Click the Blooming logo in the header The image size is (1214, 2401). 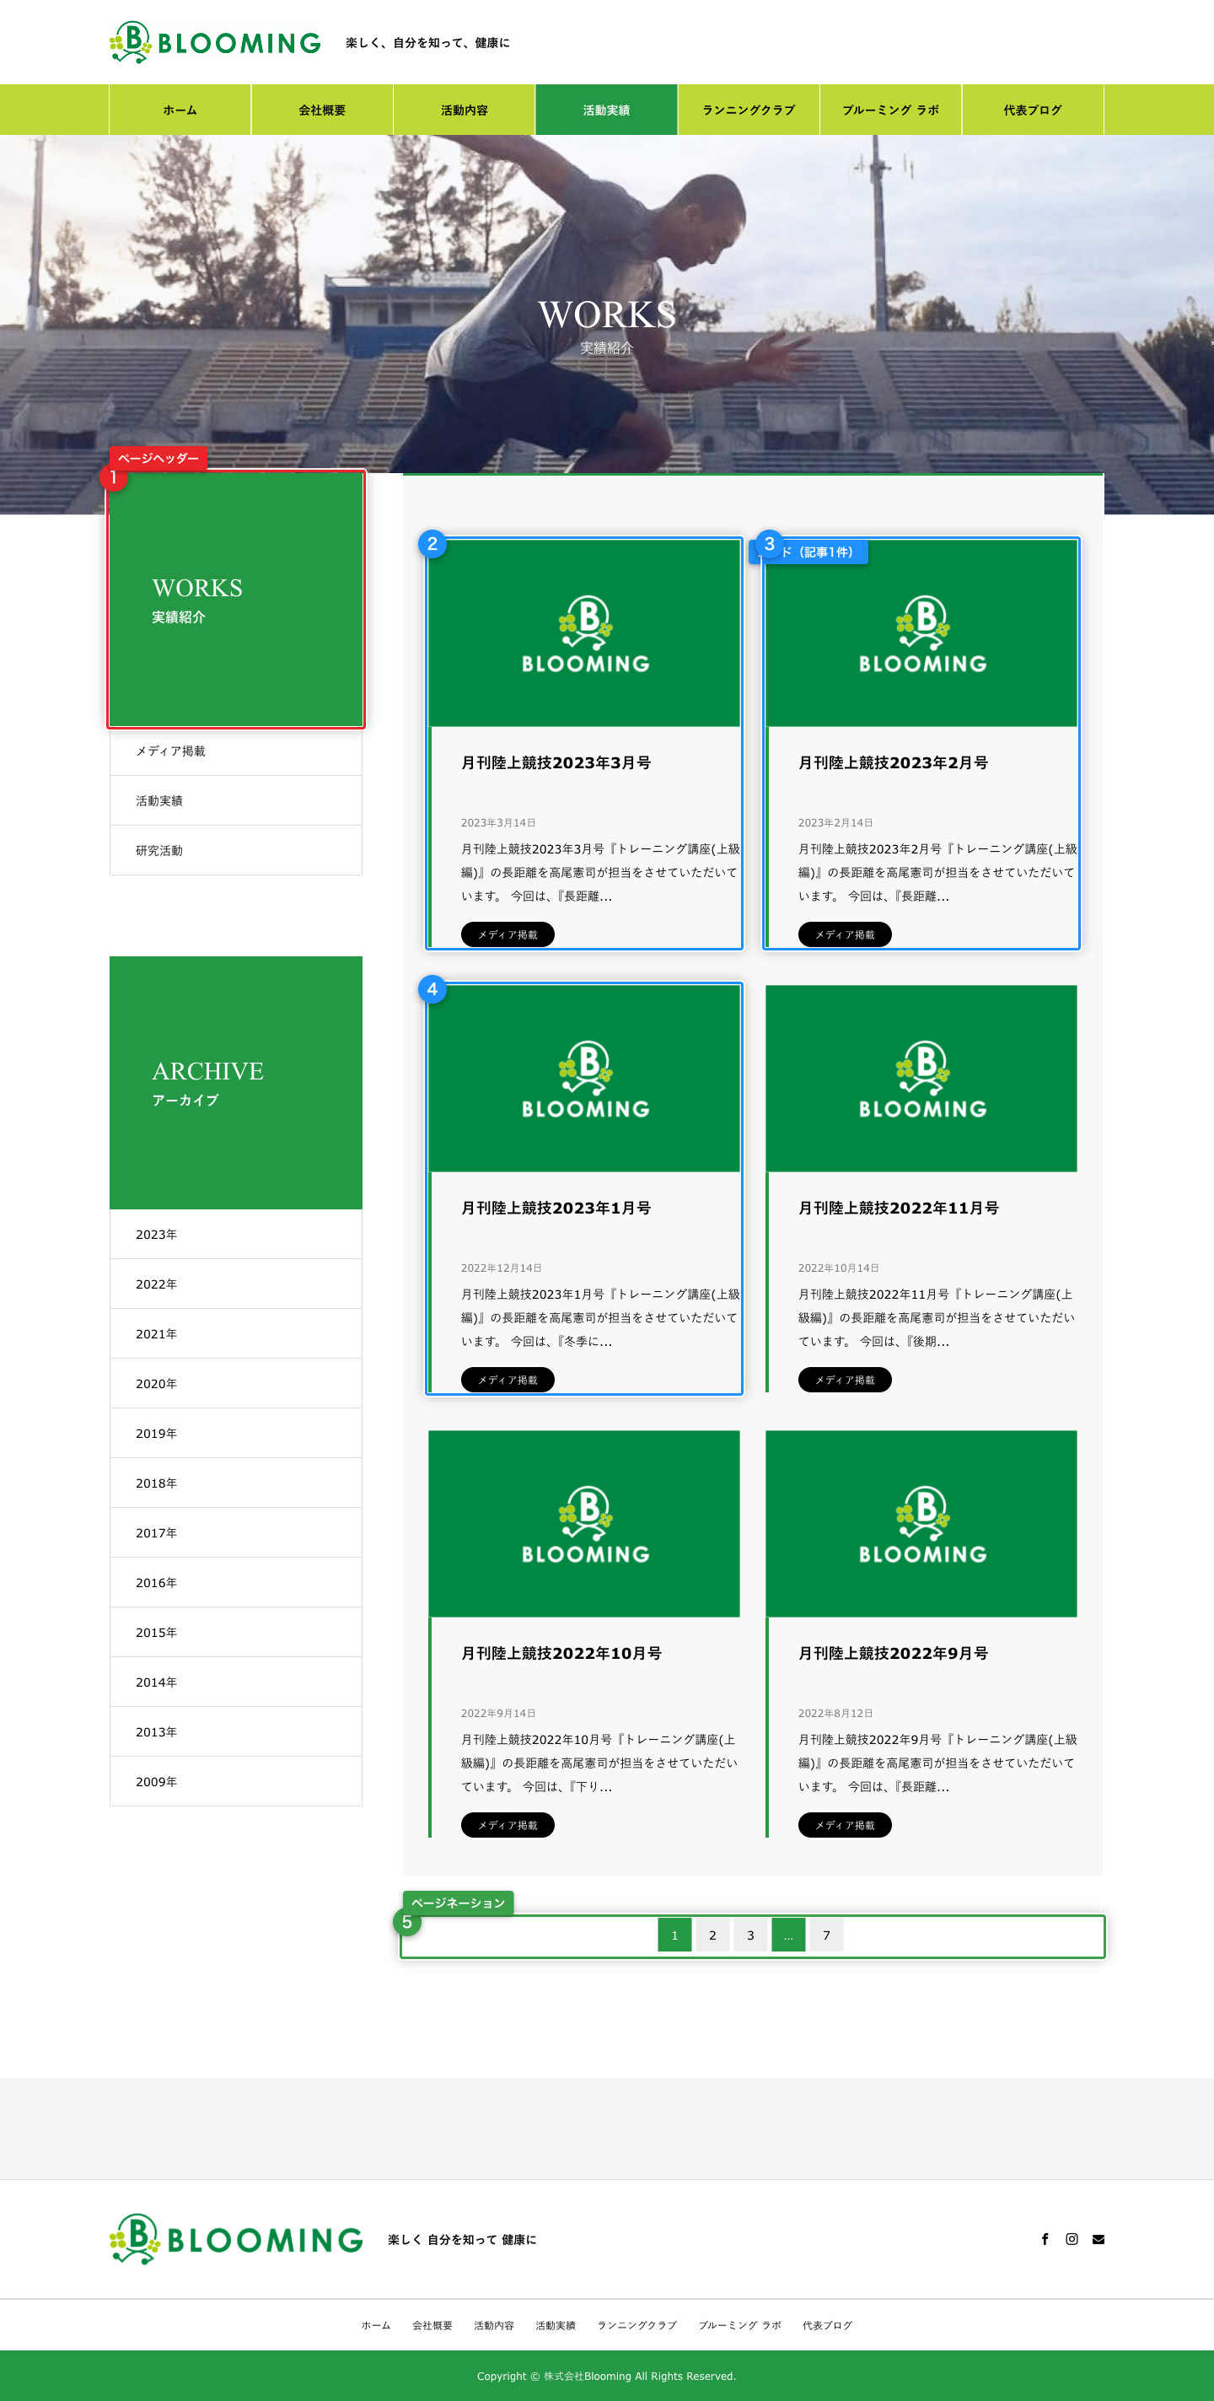[x=215, y=42]
